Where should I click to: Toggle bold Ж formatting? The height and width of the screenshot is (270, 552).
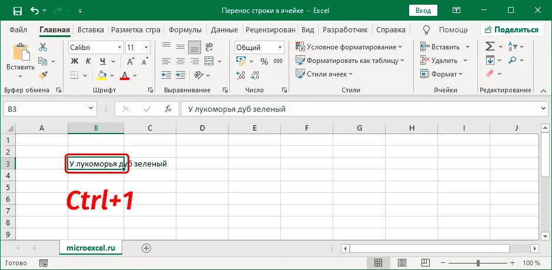point(74,61)
